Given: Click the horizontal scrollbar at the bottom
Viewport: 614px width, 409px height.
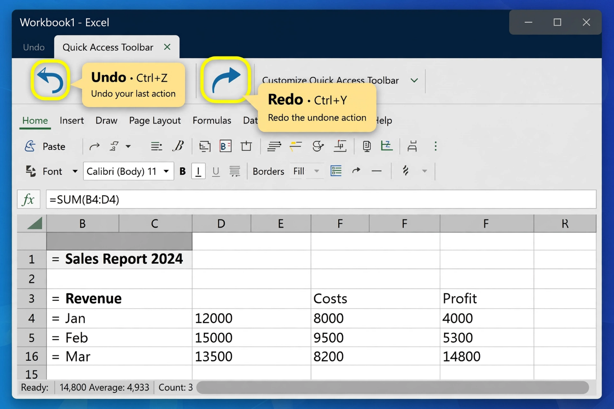Looking at the screenshot, I should (x=393, y=387).
